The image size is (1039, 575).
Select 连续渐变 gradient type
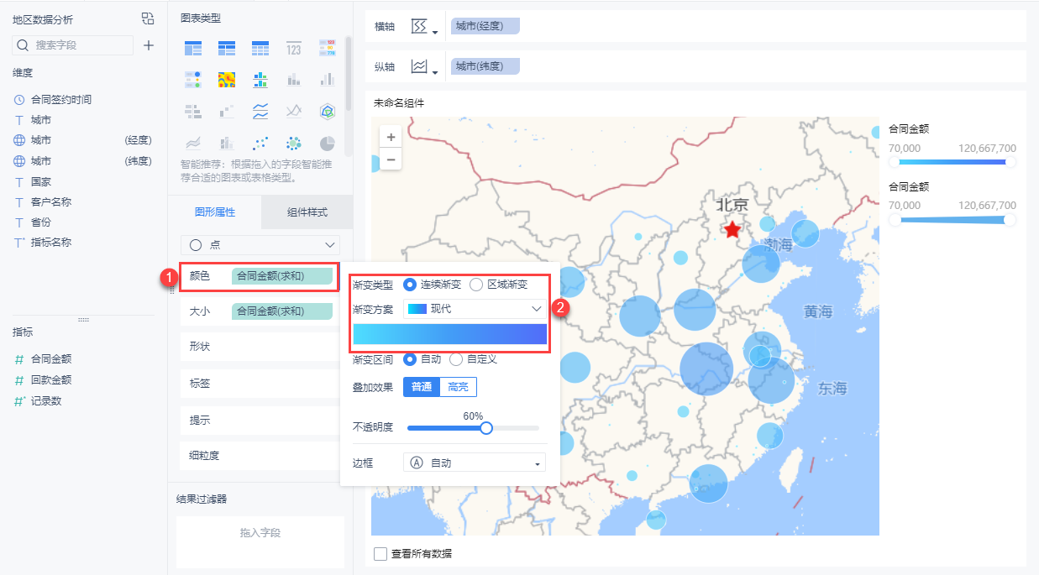pos(432,285)
